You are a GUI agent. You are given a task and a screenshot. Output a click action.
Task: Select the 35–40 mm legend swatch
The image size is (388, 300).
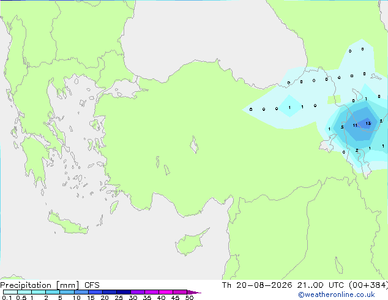pyautogui.click(x=152, y=292)
